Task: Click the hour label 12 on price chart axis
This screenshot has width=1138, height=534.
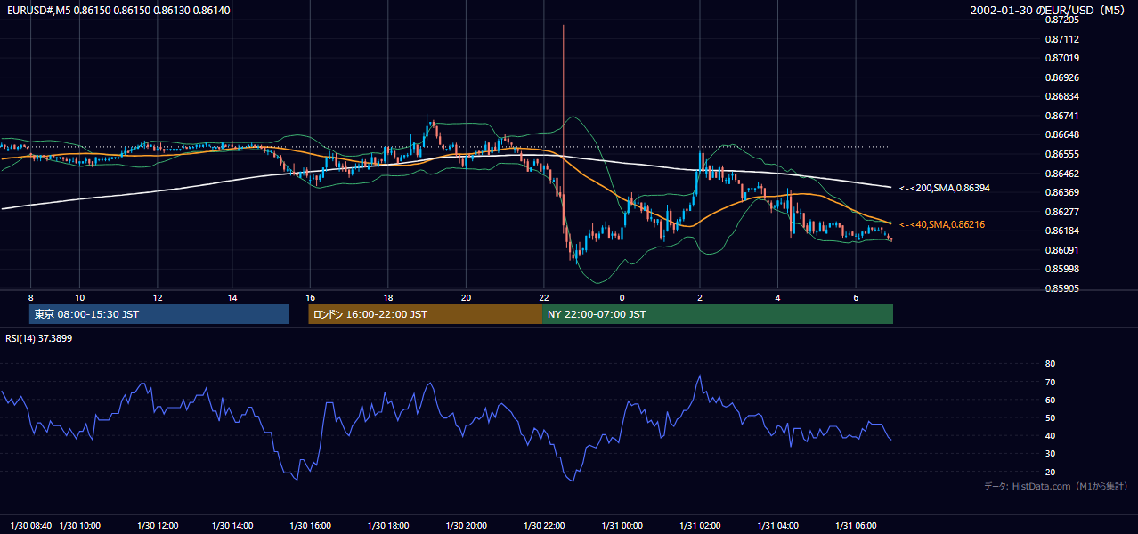Action: (158, 297)
